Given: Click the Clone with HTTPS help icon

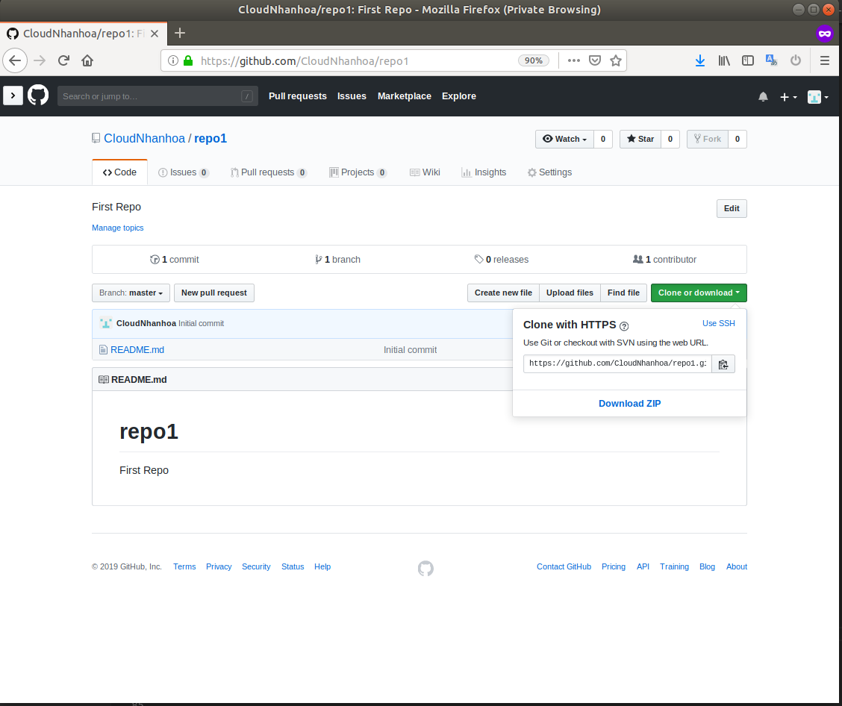Looking at the screenshot, I should click(x=624, y=326).
